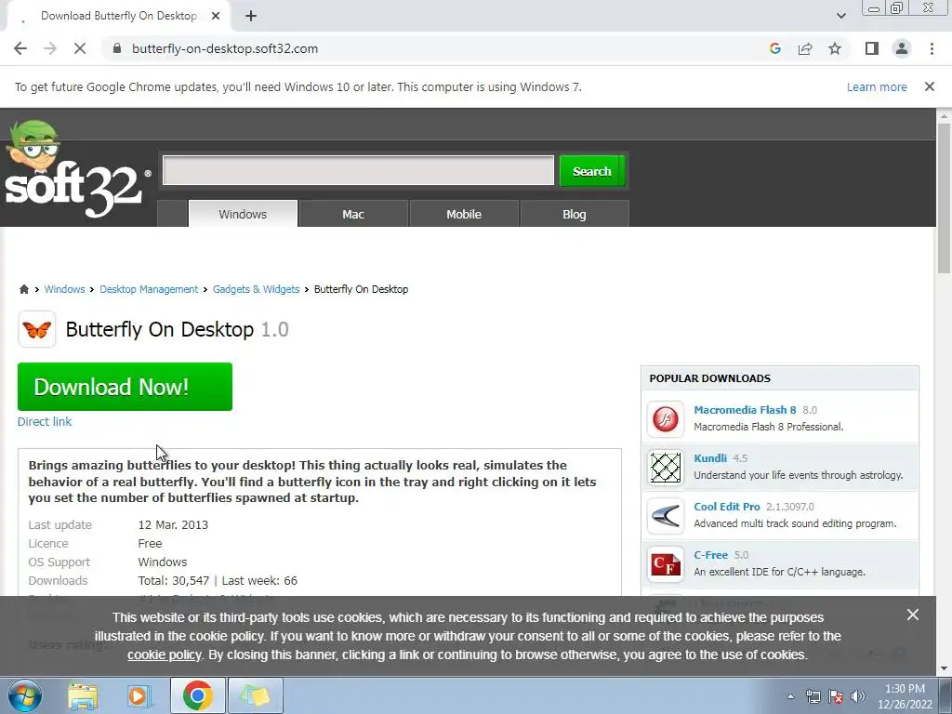Image resolution: width=952 pixels, height=714 pixels.
Task: Click the Cool Edit Pro icon
Action: [x=666, y=516]
